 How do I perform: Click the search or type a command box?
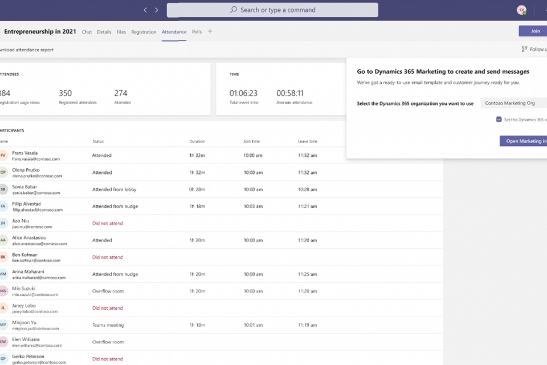(272, 10)
